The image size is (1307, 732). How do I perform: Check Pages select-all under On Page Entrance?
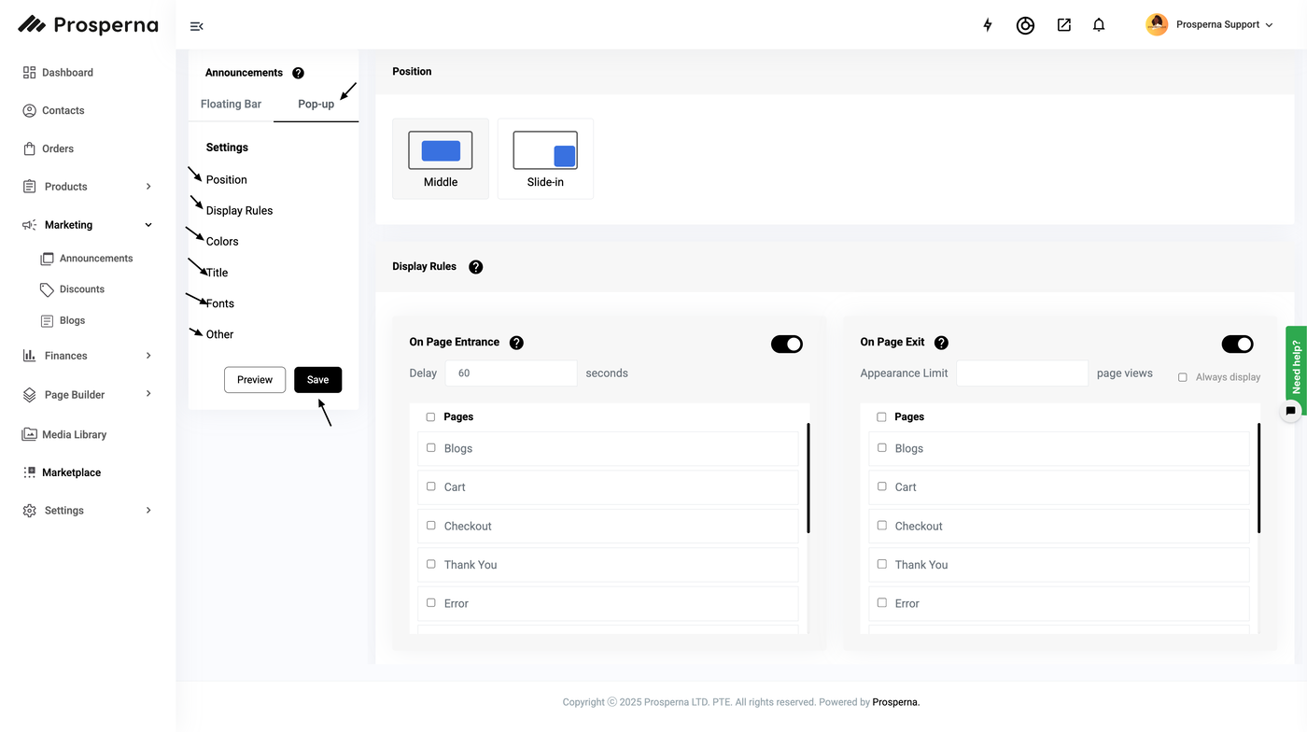pos(430,417)
